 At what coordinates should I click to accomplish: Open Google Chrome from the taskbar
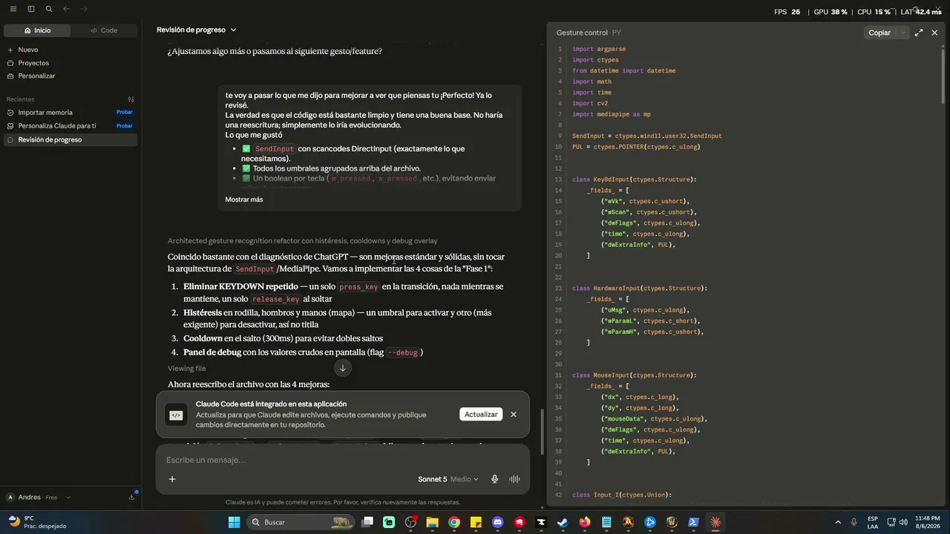point(454,522)
